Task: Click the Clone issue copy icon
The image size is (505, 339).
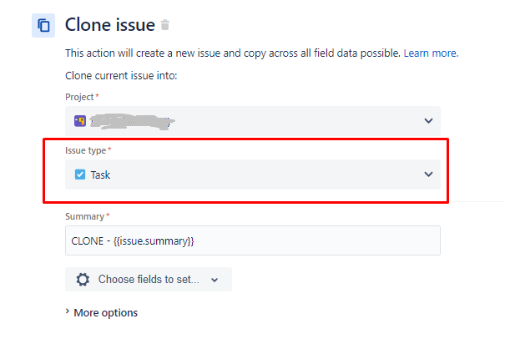Action: pyautogui.click(x=43, y=25)
